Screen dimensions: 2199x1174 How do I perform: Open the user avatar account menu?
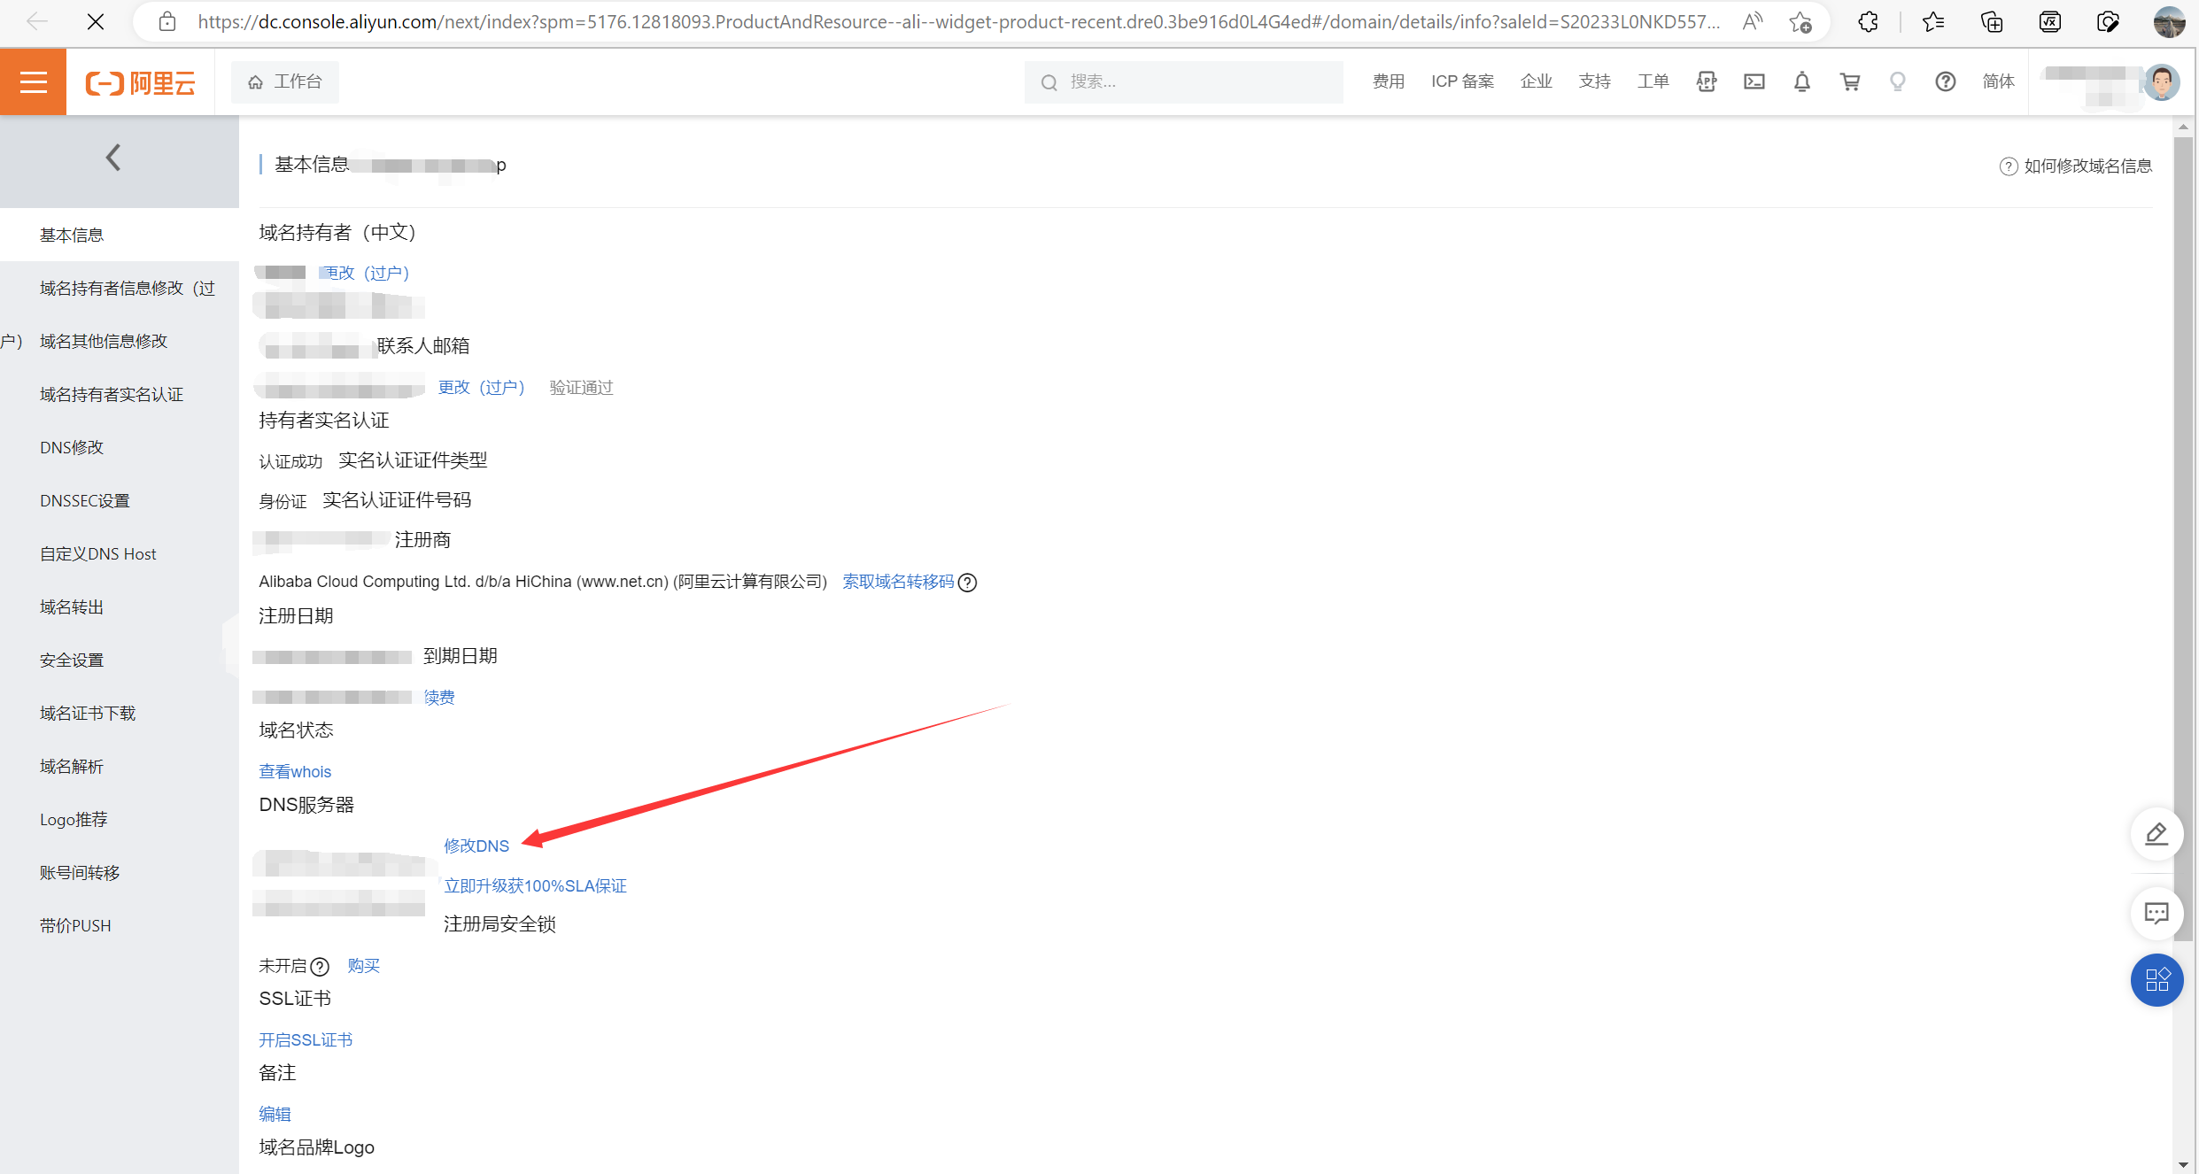click(2162, 81)
